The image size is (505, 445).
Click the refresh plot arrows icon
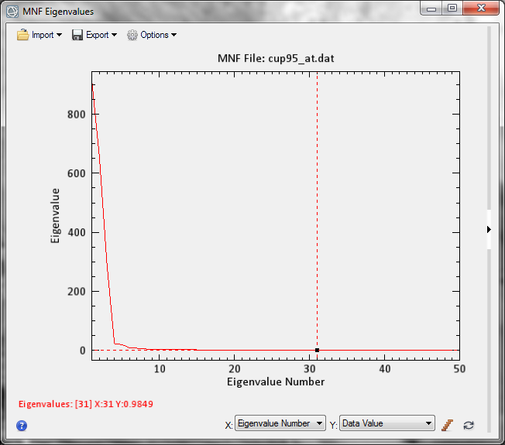[468, 424]
